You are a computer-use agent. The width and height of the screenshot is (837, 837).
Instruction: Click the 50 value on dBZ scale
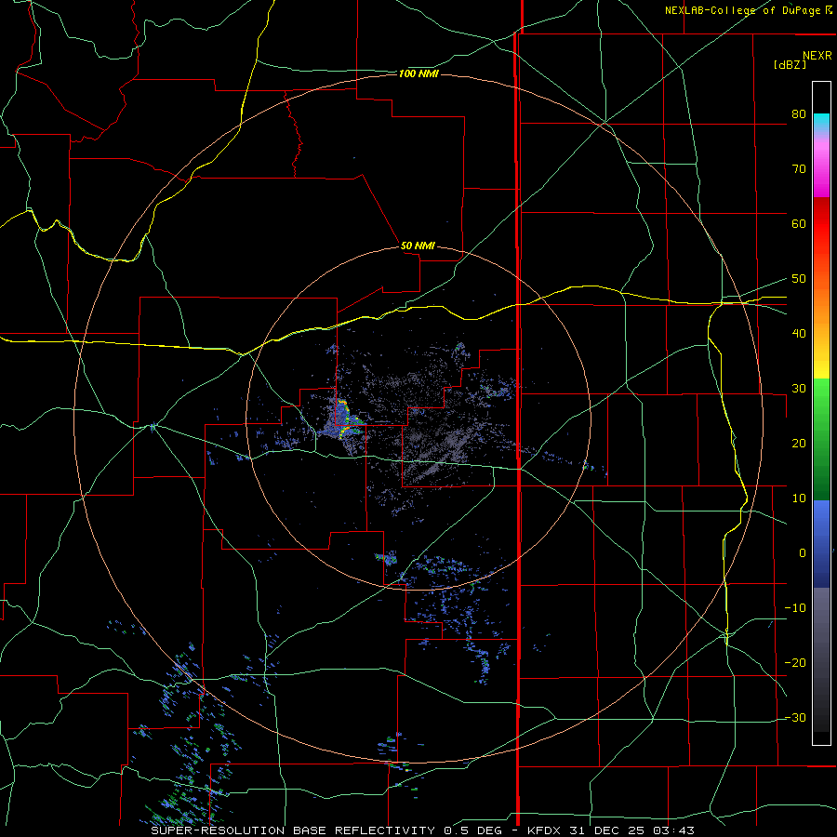(x=799, y=279)
